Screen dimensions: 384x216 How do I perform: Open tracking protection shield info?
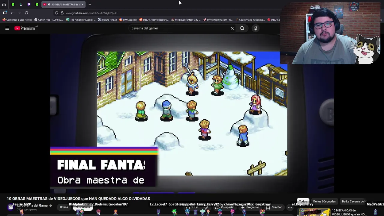coord(56,13)
